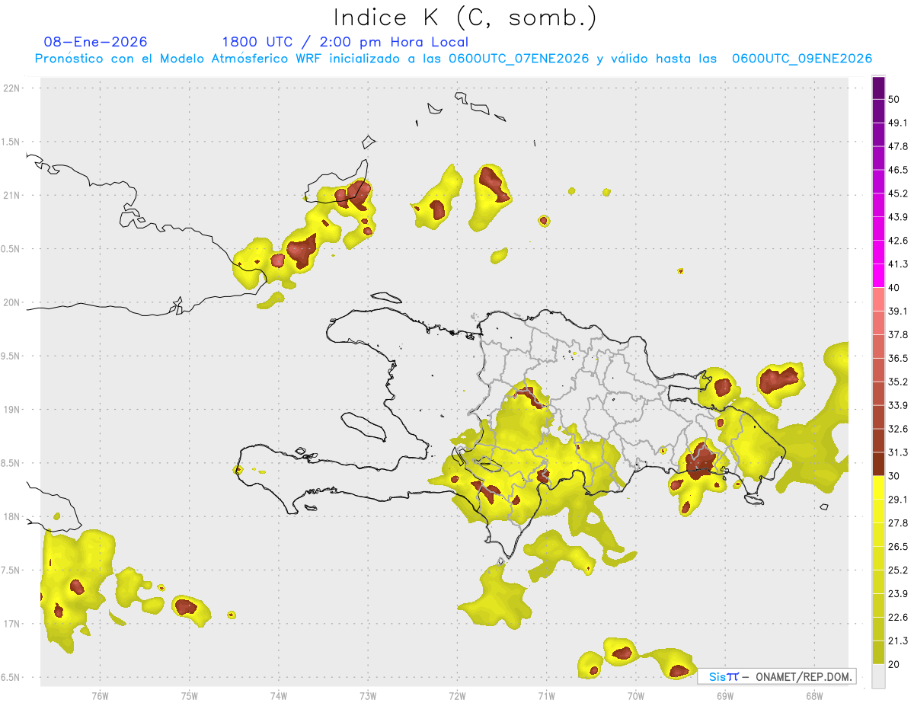This screenshot has width=914, height=706.
Task: Click the color bar value '36.5'
Action: pos(898,358)
